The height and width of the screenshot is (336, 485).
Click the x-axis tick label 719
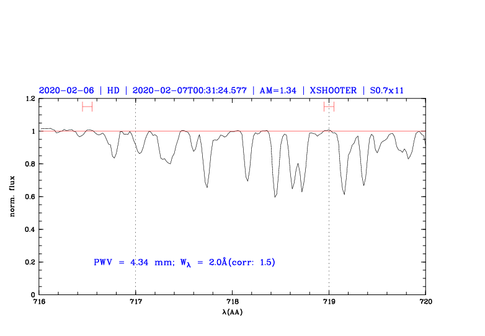click(329, 302)
